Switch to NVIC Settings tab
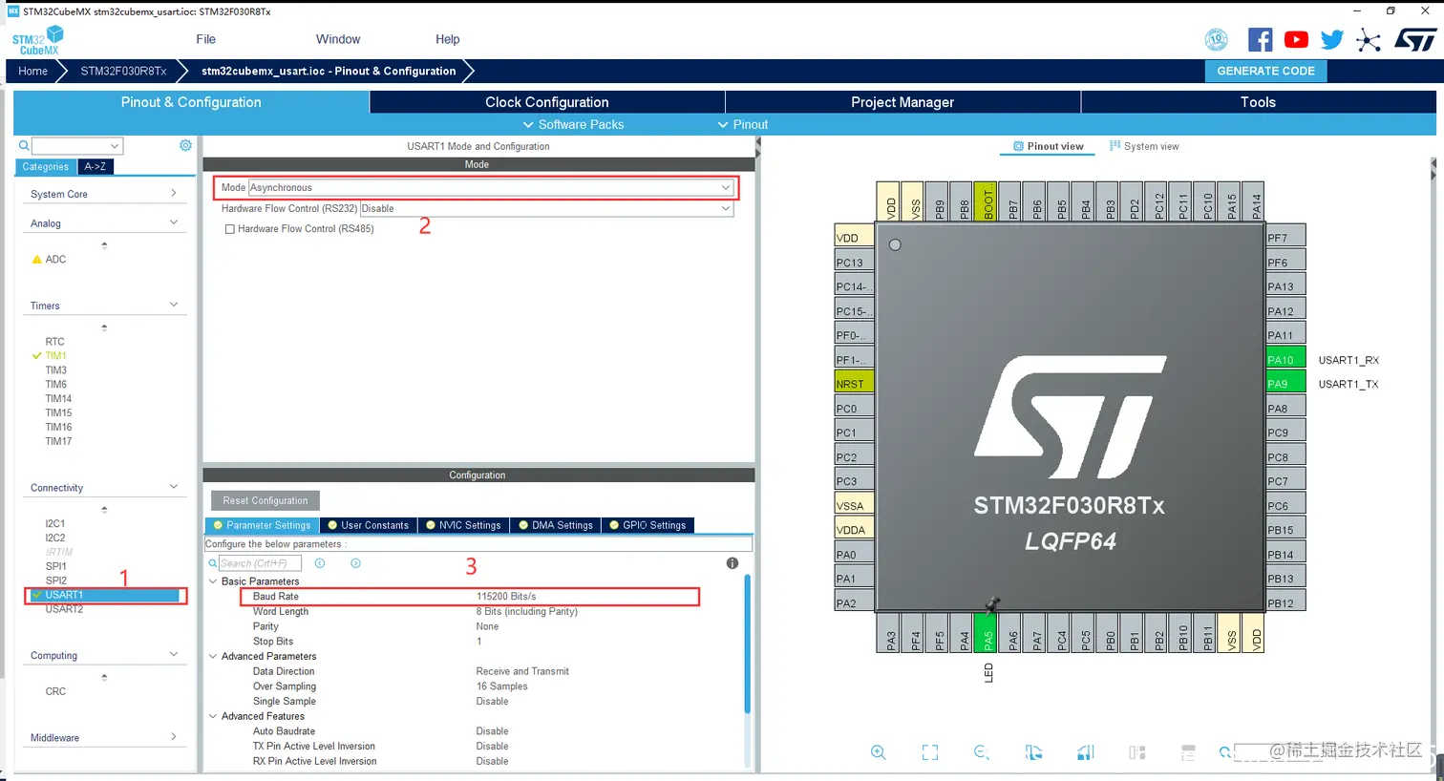1444x781 pixels. tap(463, 525)
